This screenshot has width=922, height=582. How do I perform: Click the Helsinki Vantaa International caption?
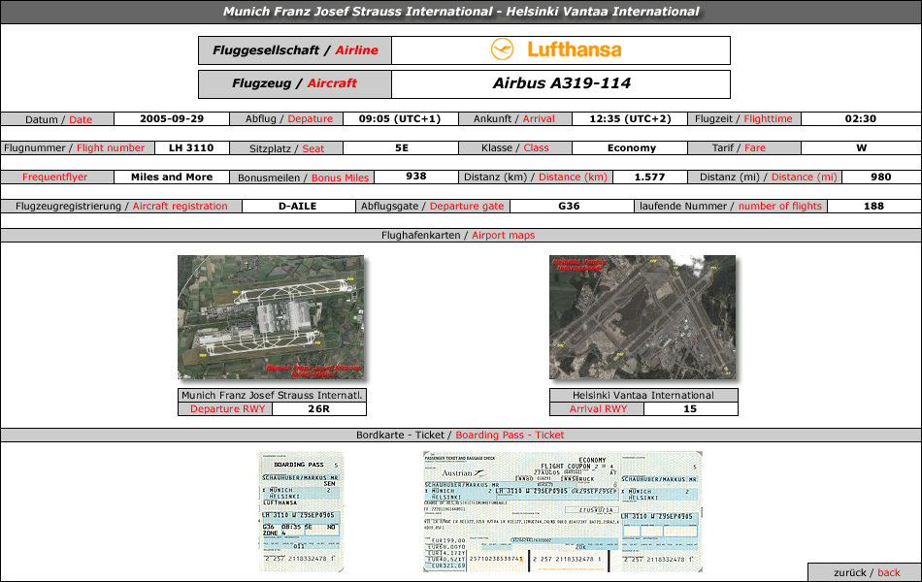coord(643,395)
